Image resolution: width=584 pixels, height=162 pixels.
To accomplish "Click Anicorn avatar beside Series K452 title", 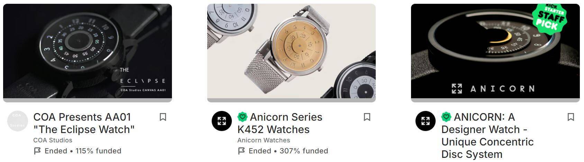I will pos(222,121).
